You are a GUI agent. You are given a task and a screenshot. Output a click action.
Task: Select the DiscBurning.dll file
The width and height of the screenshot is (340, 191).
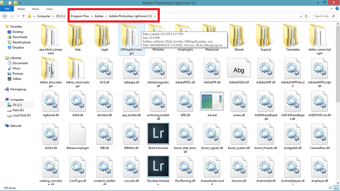(x=185, y=169)
